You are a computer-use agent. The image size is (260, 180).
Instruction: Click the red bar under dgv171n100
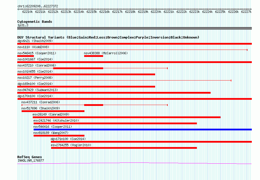point(151,142)
